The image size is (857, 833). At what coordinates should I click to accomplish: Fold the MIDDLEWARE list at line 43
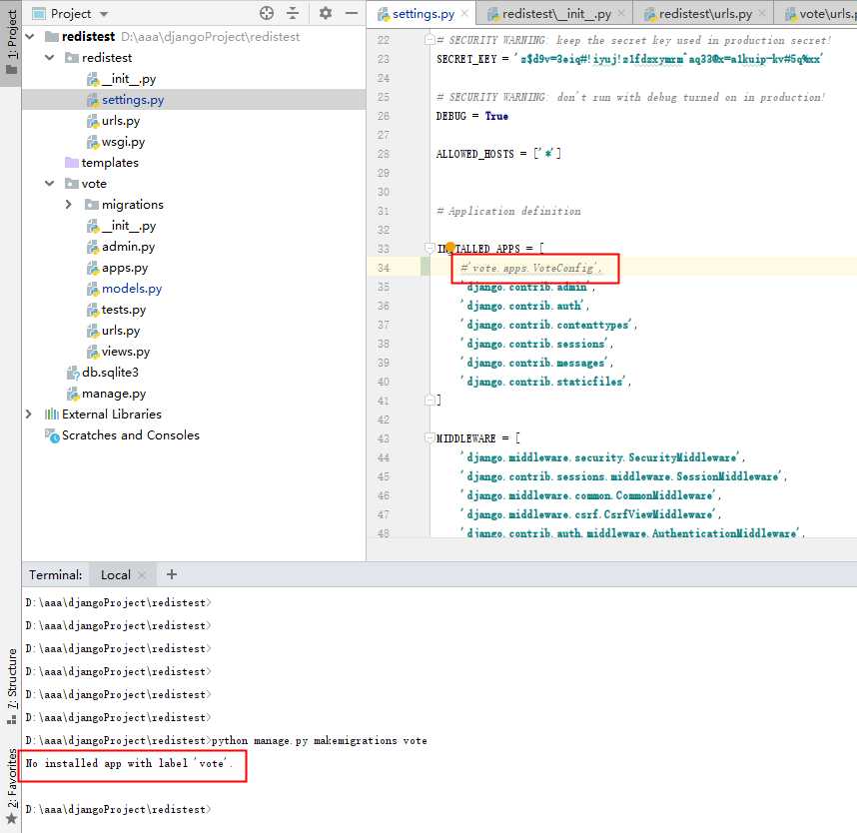[429, 437]
